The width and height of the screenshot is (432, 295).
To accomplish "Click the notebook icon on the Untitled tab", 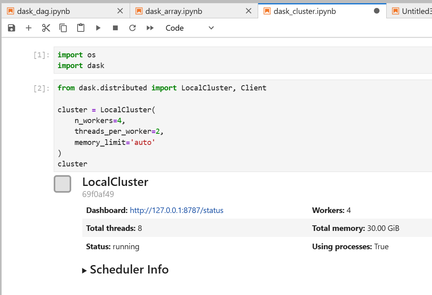I will click(395, 11).
